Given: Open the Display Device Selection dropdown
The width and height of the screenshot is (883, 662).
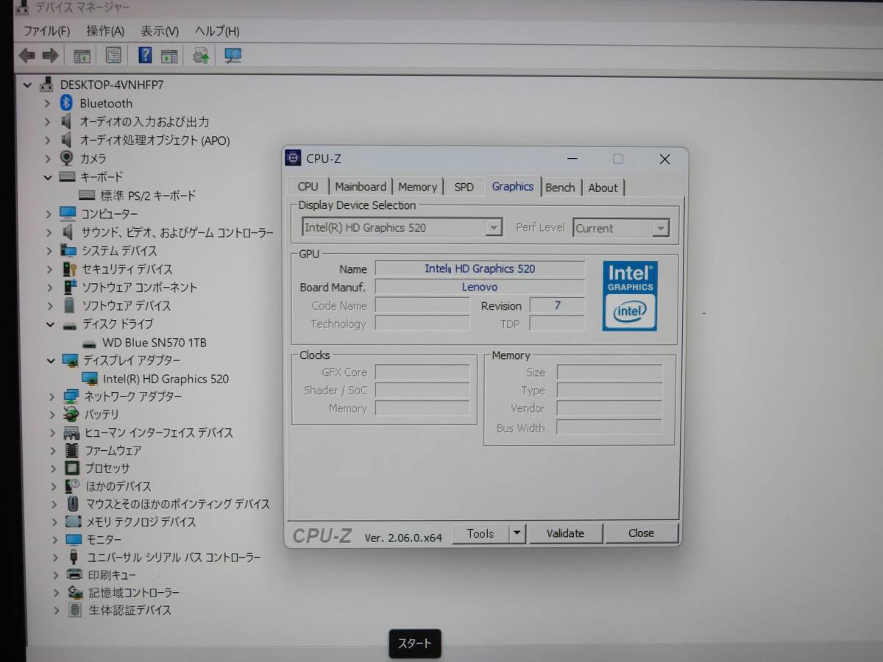Looking at the screenshot, I should [x=494, y=227].
